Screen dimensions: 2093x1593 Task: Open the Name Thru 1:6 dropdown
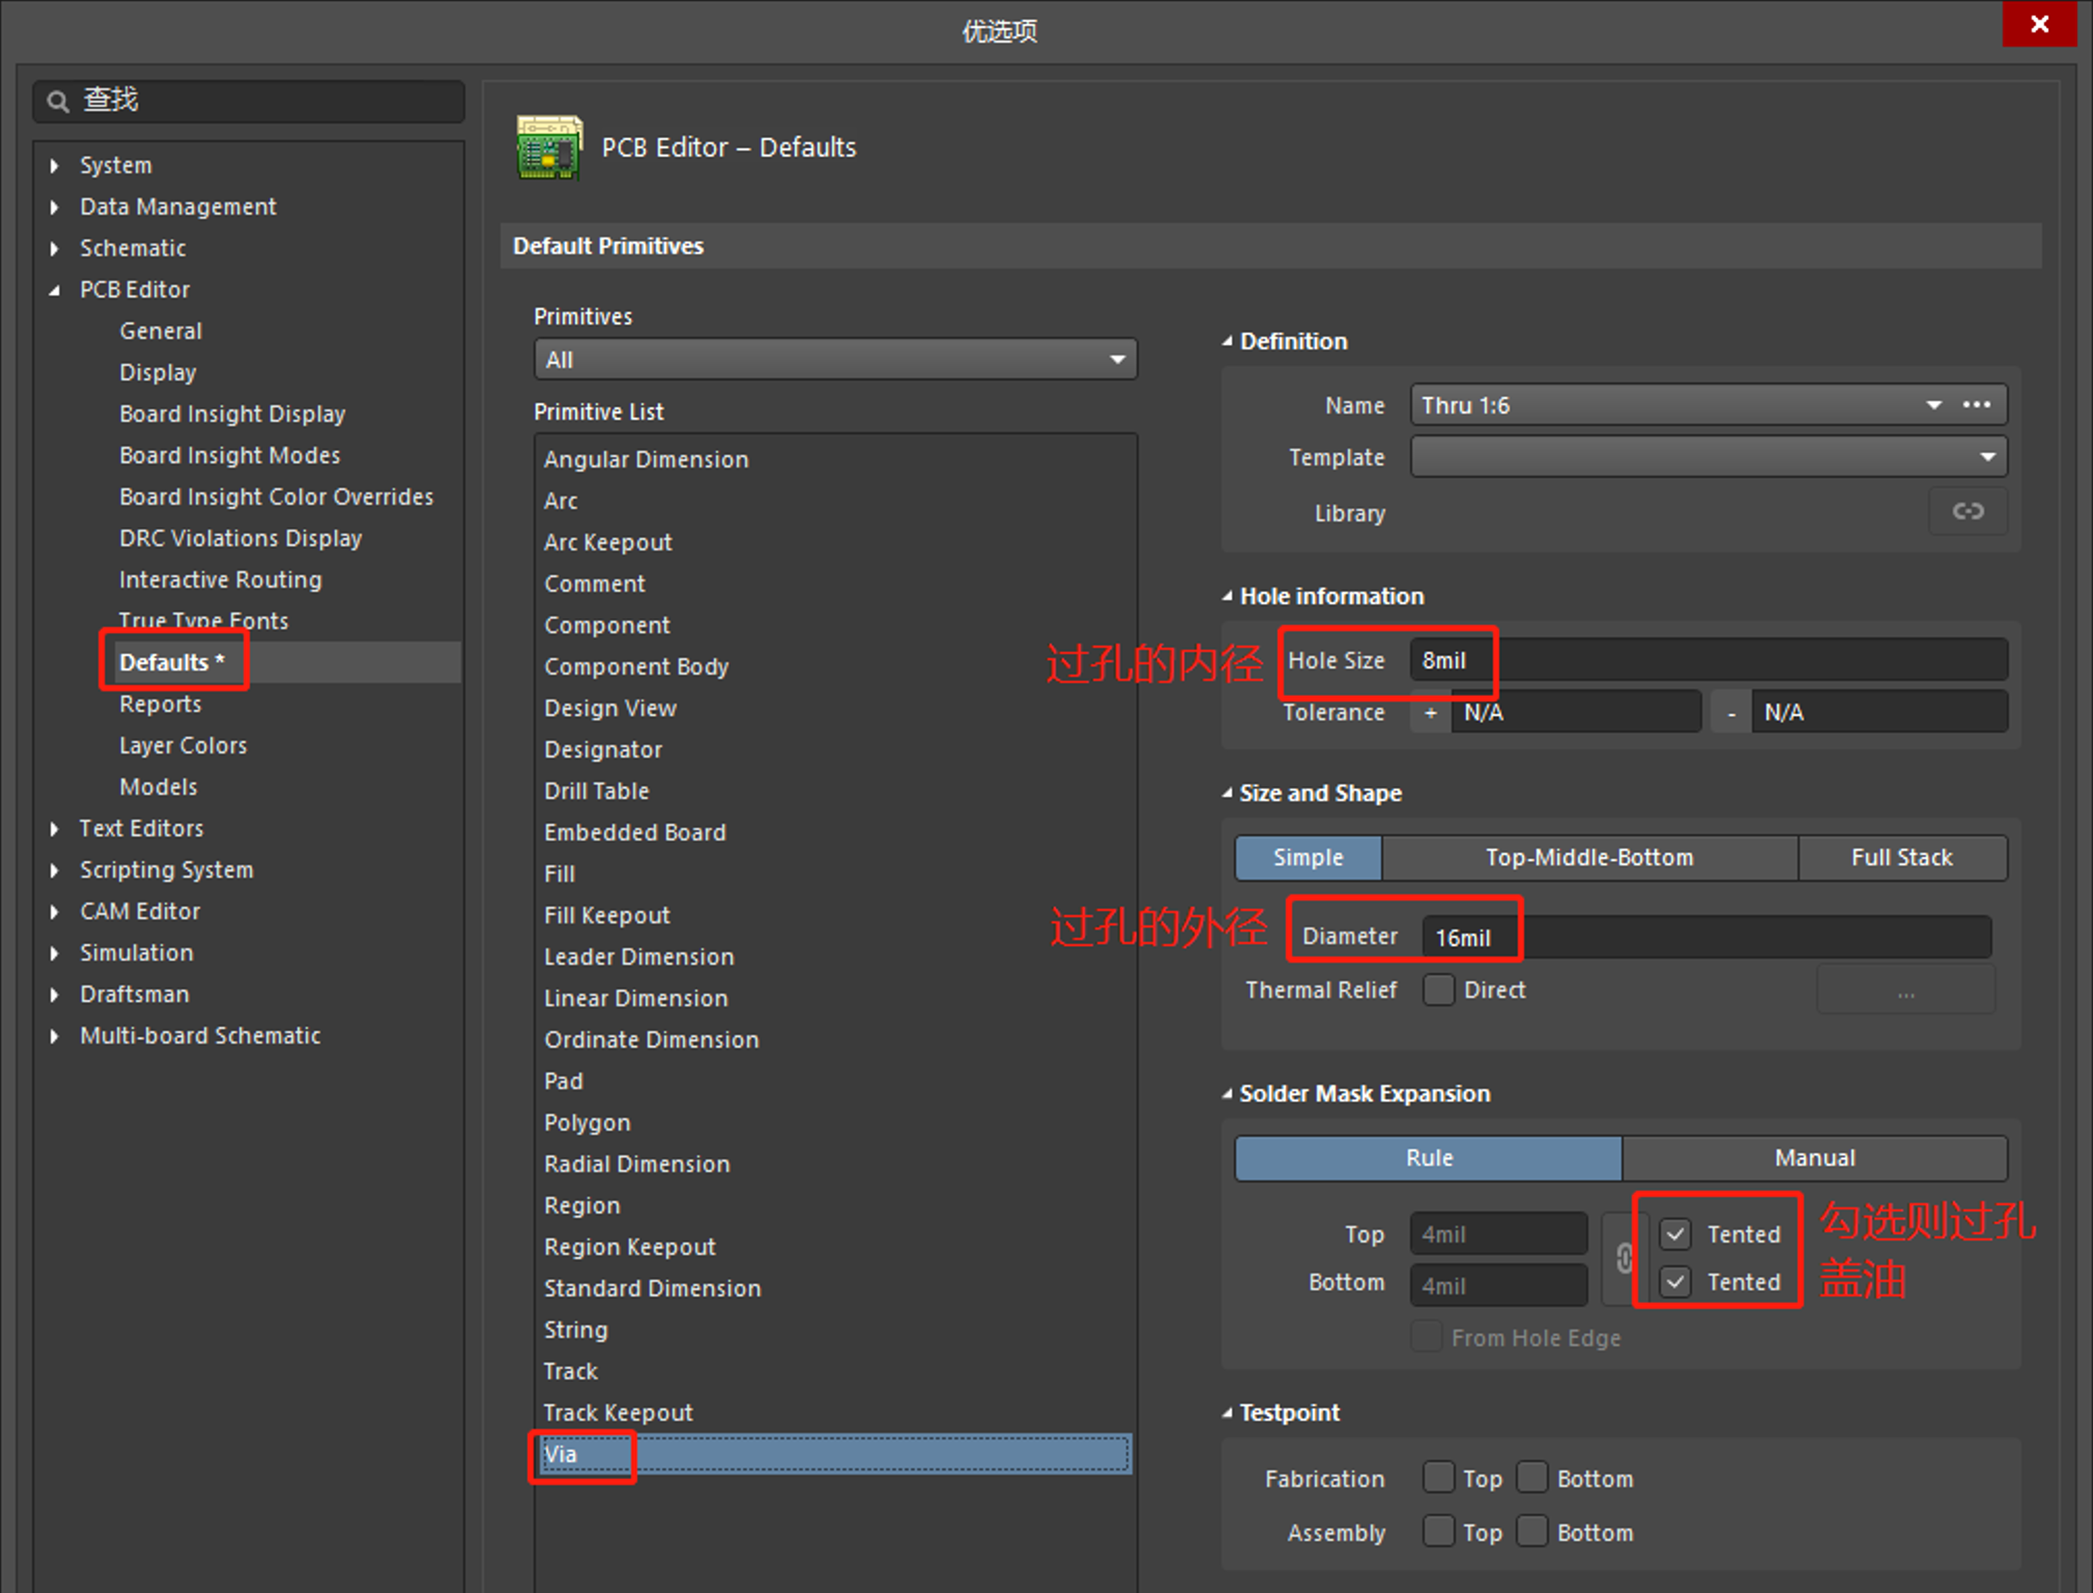[1933, 405]
